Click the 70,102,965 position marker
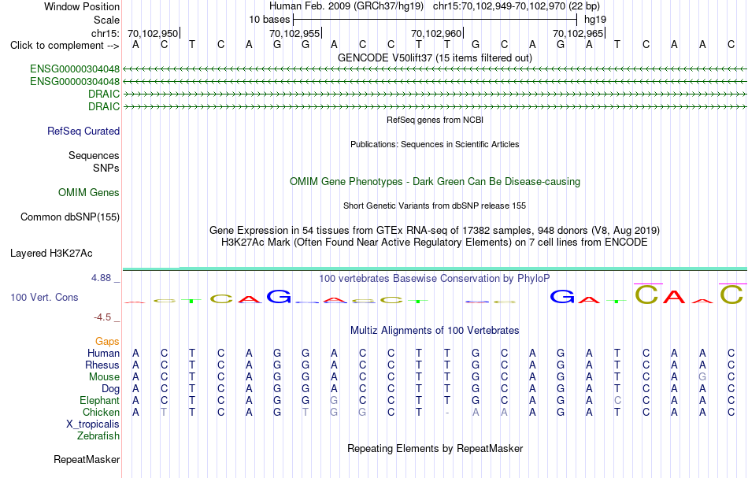The height and width of the screenshot is (478, 748). click(578, 34)
